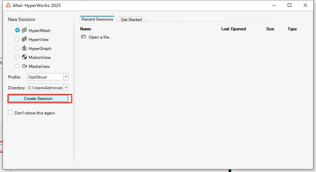Click the MediaView camera icon
This screenshot has height=172, width=316.
pyautogui.click(x=24, y=66)
